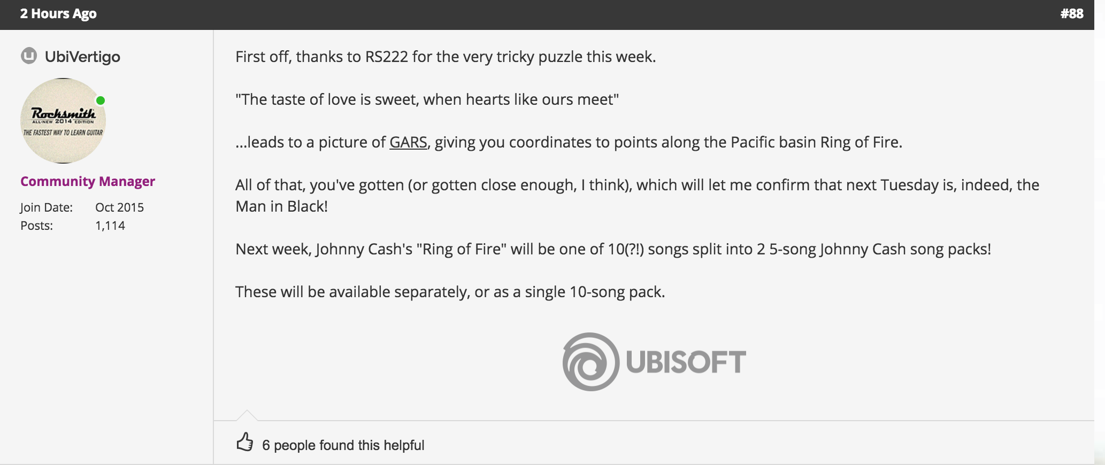Click the green online status dot
The height and width of the screenshot is (465, 1105).
tap(100, 100)
